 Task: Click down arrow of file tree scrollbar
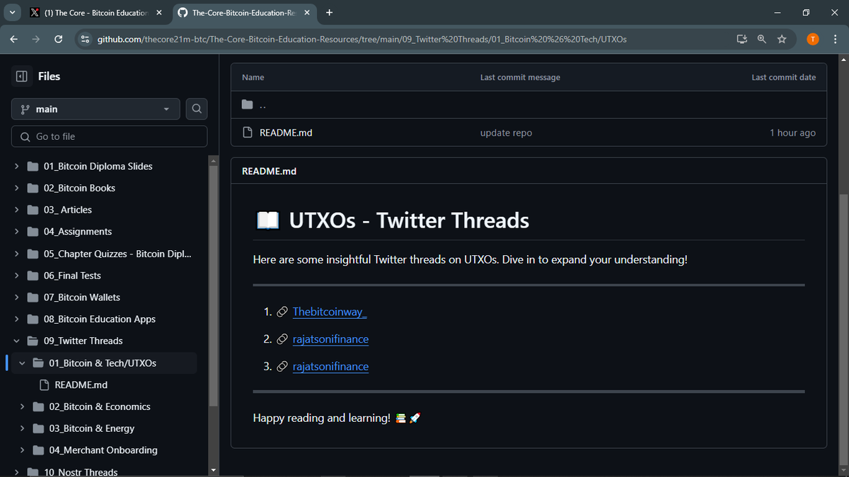[x=214, y=471]
